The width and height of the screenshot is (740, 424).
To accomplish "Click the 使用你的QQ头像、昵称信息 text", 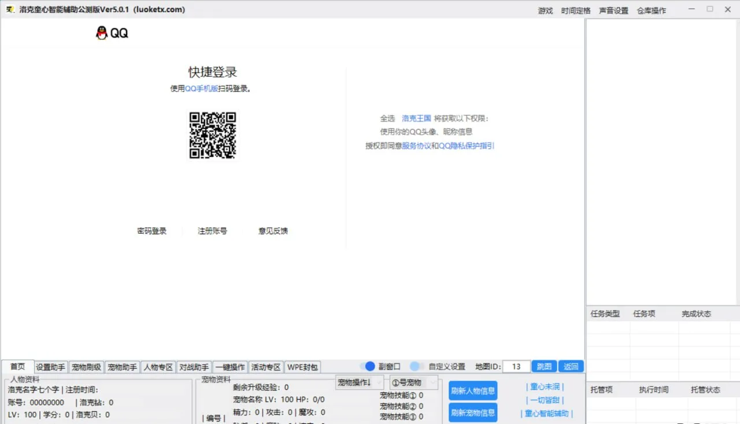I will point(426,132).
